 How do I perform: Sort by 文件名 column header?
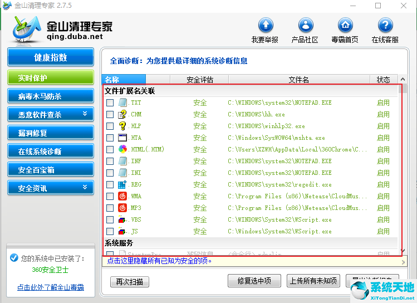tap(299, 79)
